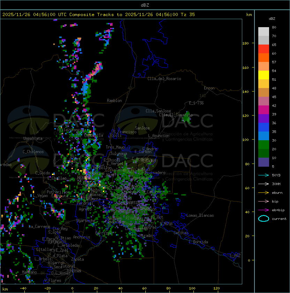Click the 'Zapata' place label
The width and height of the screenshot is (290, 293).
[77, 259]
